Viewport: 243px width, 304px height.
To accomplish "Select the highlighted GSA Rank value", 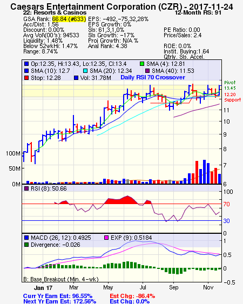I will pyautogui.click(x=69, y=19).
